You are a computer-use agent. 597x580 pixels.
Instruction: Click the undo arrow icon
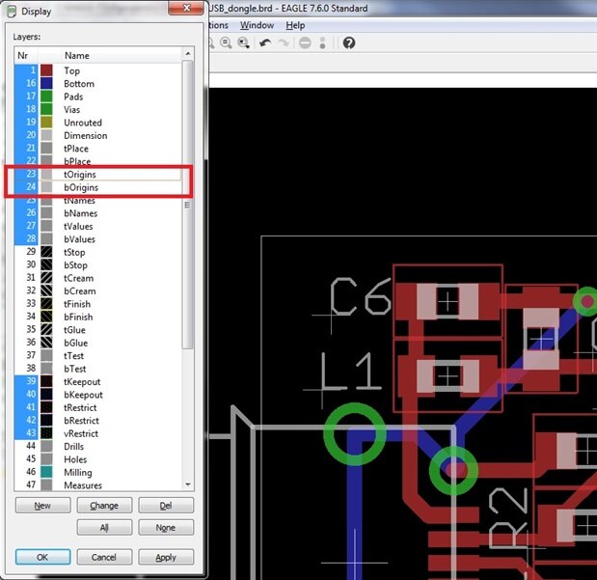pos(265,43)
